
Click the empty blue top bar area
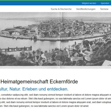(x=40, y=3)
